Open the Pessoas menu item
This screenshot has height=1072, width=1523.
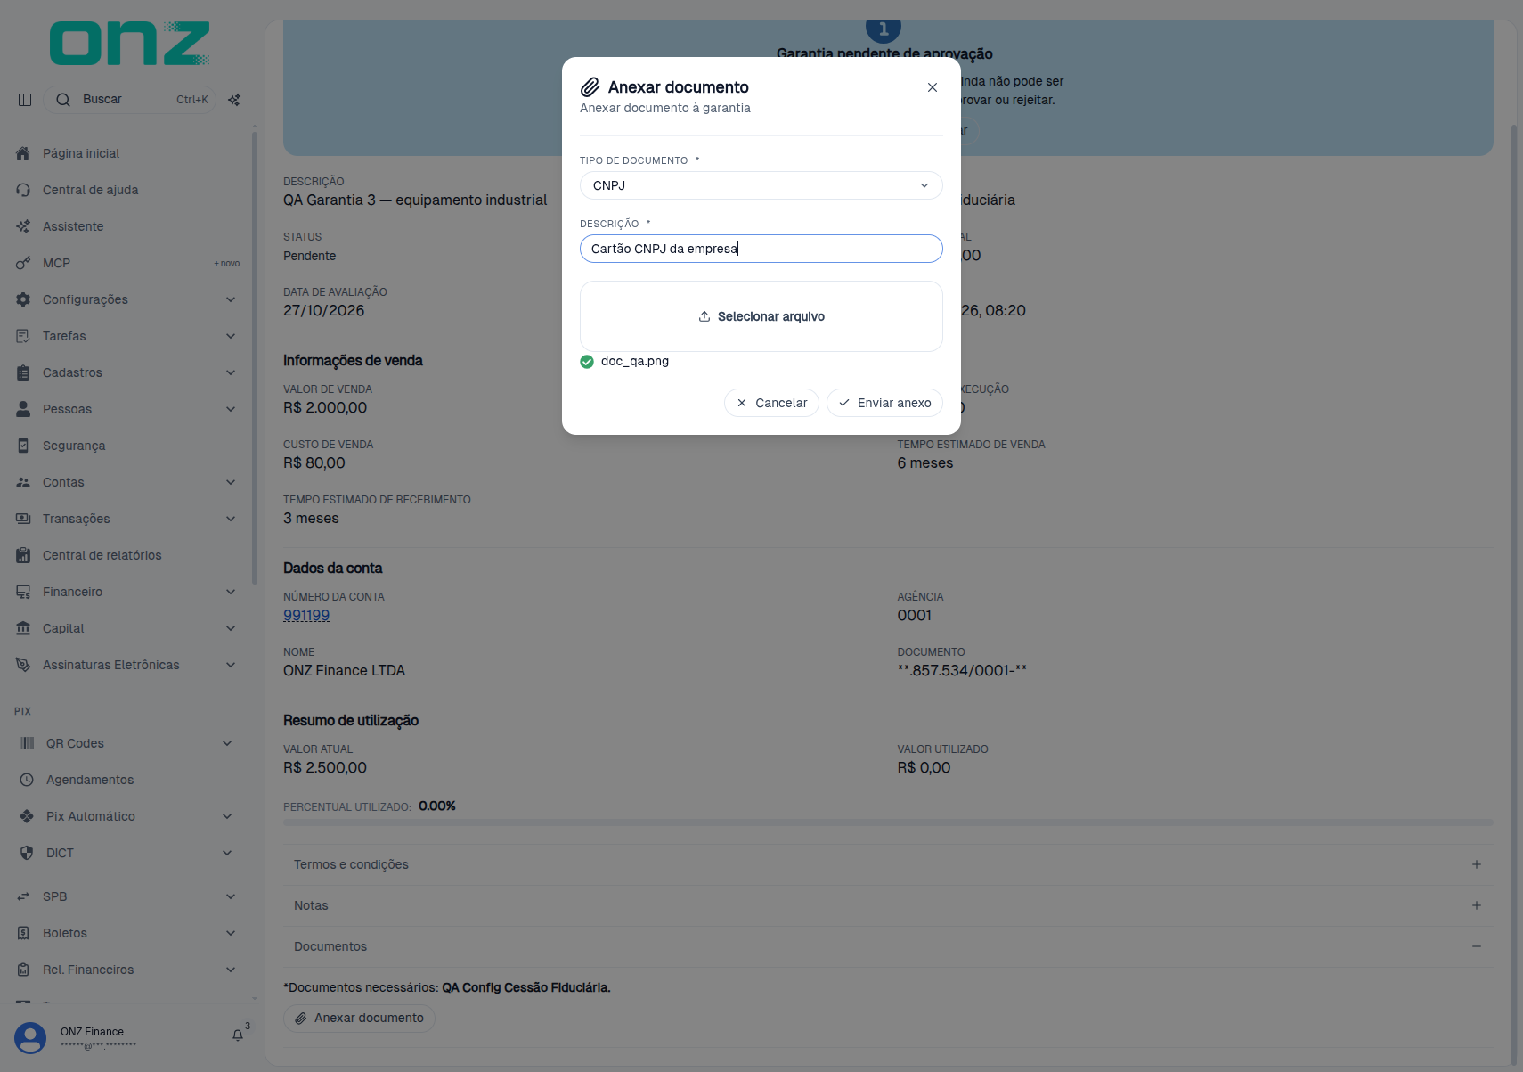coord(127,409)
